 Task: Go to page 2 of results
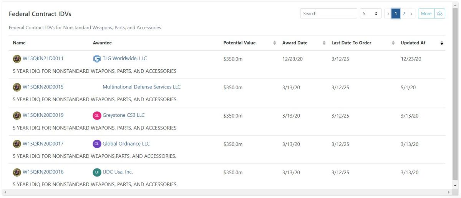pyautogui.click(x=404, y=14)
